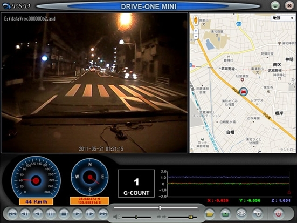Click the 白幡 label on the map
Viewport: 297px width, 223px height.
point(230,132)
